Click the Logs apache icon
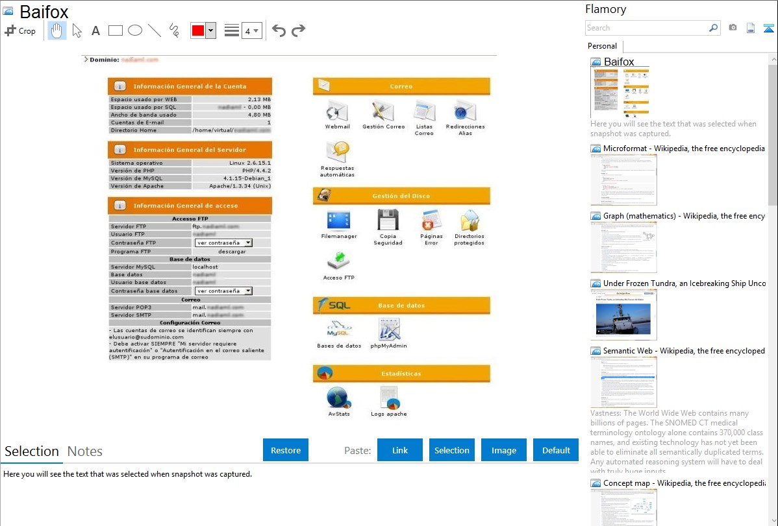778x526 pixels. click(x=388, y=398)
